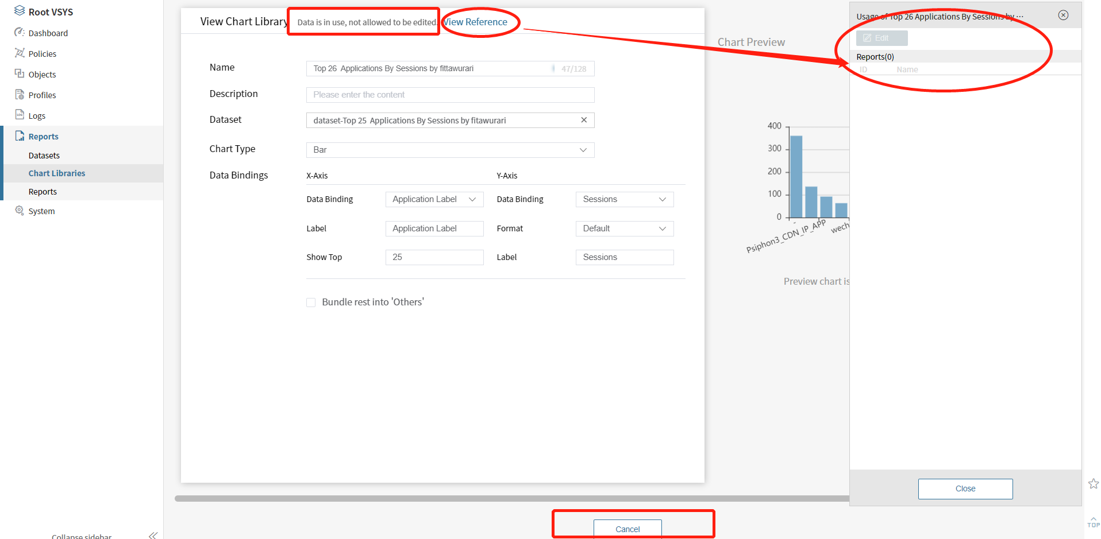Screen dimensions: 1101x539
Task: Open the Chart Type Bar dropdown
Action: pyautogui.click(x=450, y=150)
